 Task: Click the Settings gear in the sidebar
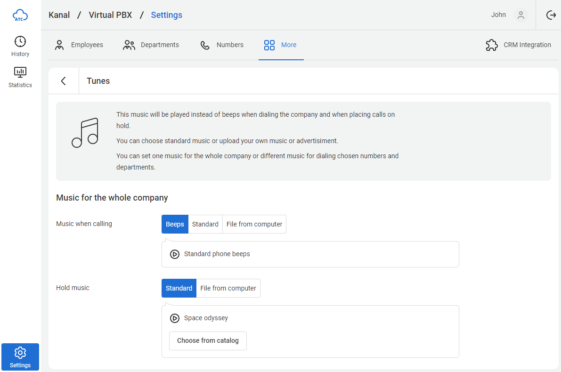20,357
